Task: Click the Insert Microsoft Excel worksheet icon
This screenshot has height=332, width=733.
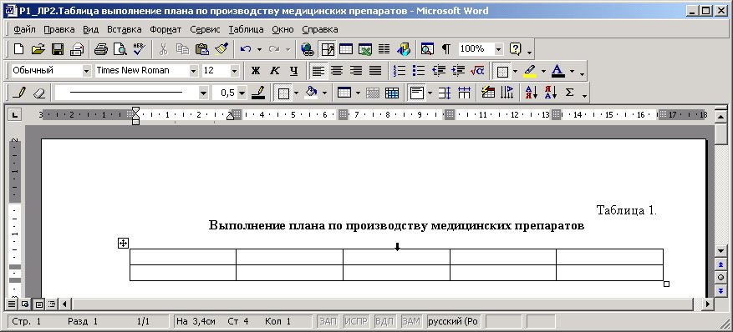Action: [365, 48]
